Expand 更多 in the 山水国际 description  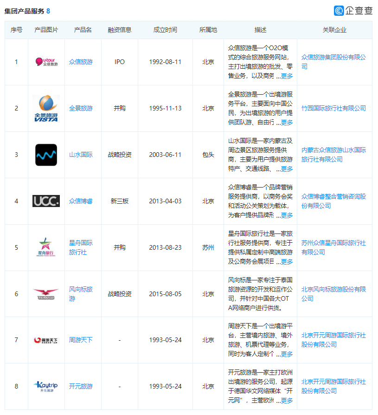pyautogui.click(x=287, y=169)
